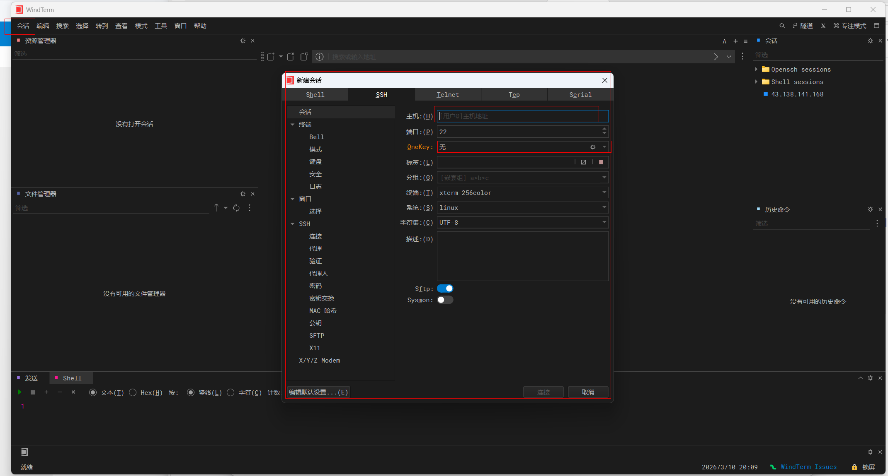The width and height of the screenshot is (888, 476).
Task: Click the refresh icon in file manager
Action: coord(236,208)
